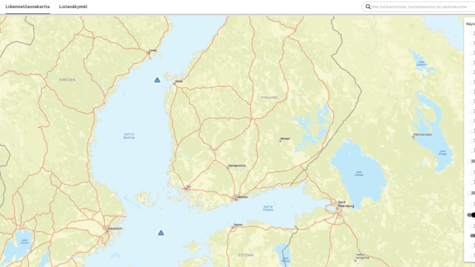Click the Tallinn city marker
Viewport: 475px width, 267px height.
pos(232,228)
